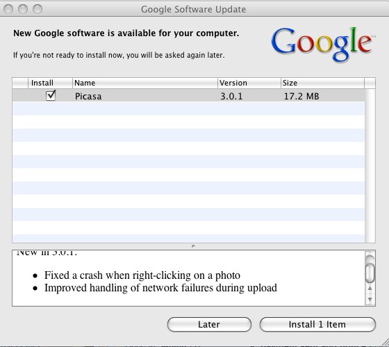Click the window zoom button
The height and width of the screenshot is (347, 389).
point(38,9)
